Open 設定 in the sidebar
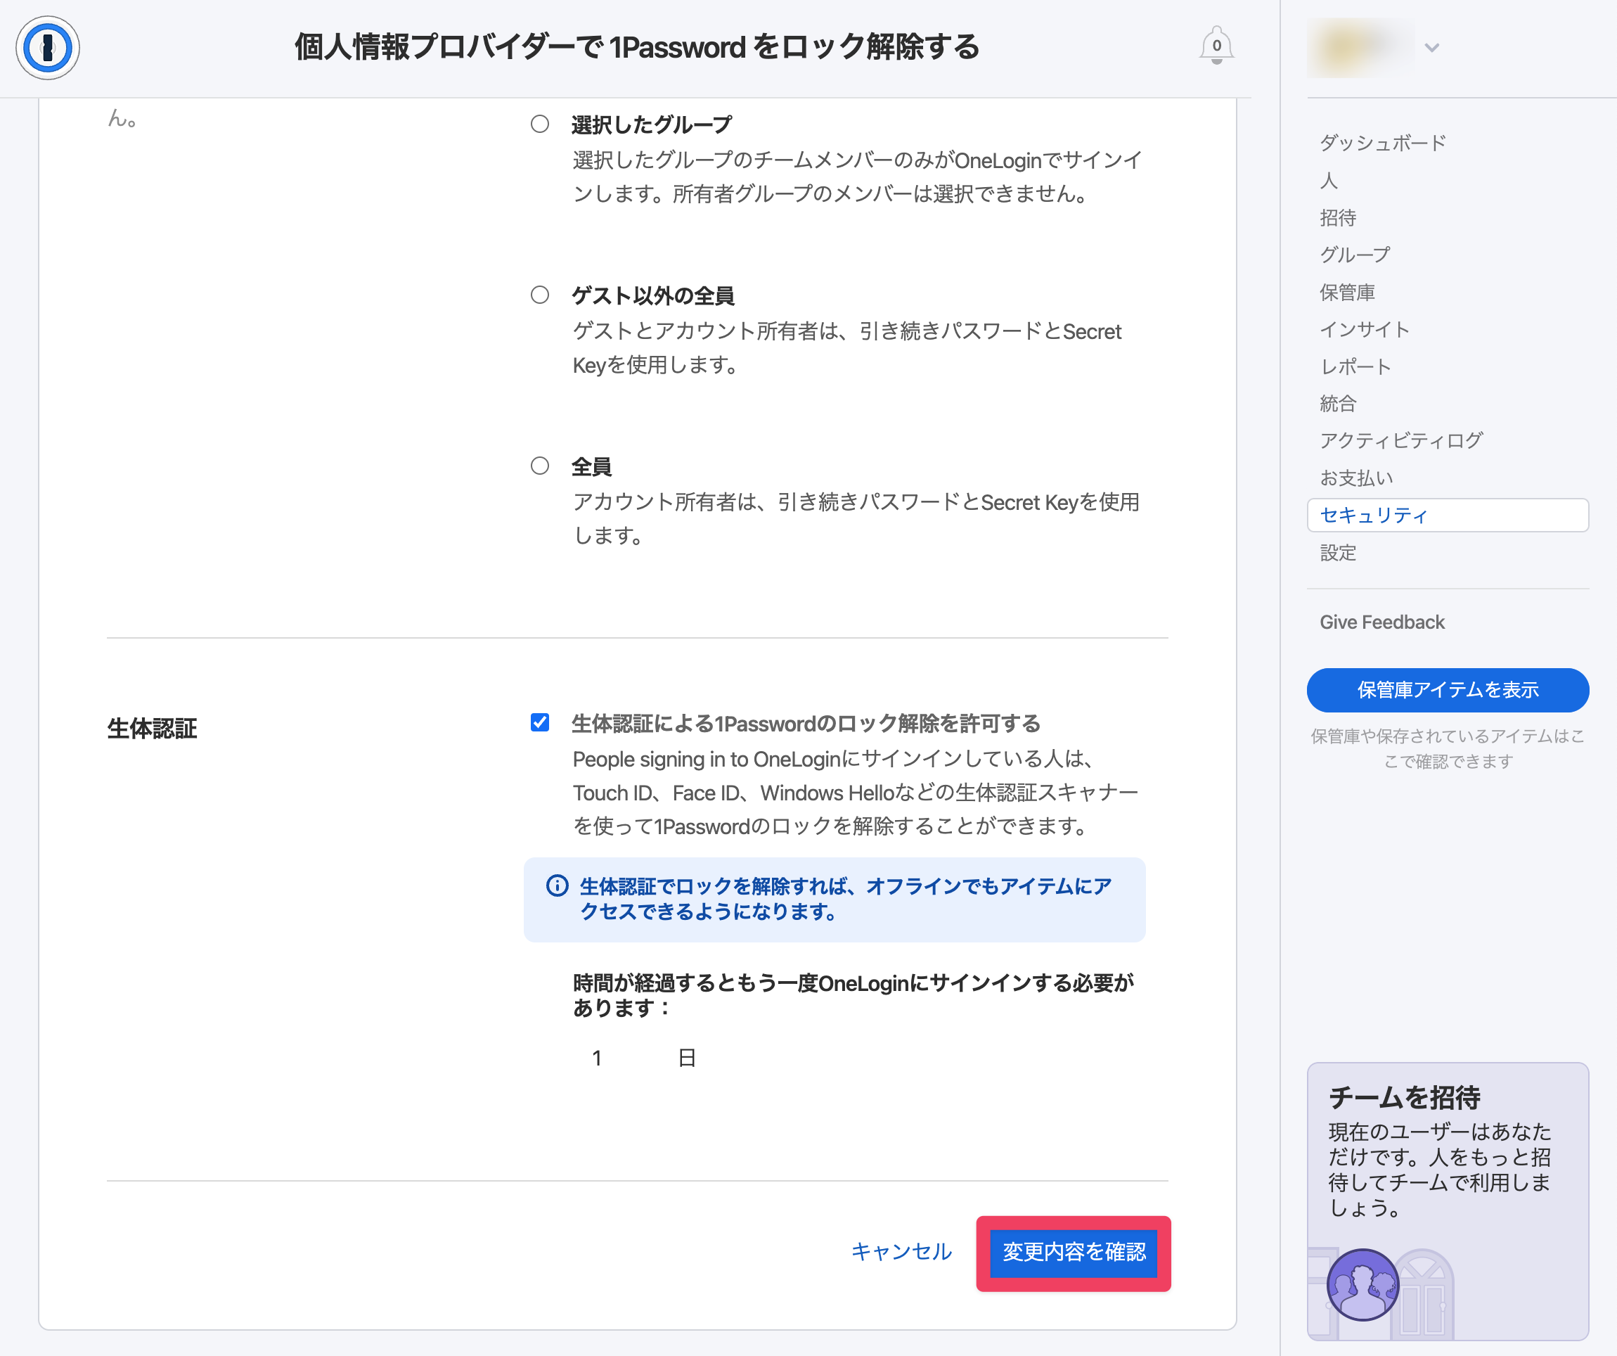This screenshot has height=1356, width=1617. point(1339,552)
